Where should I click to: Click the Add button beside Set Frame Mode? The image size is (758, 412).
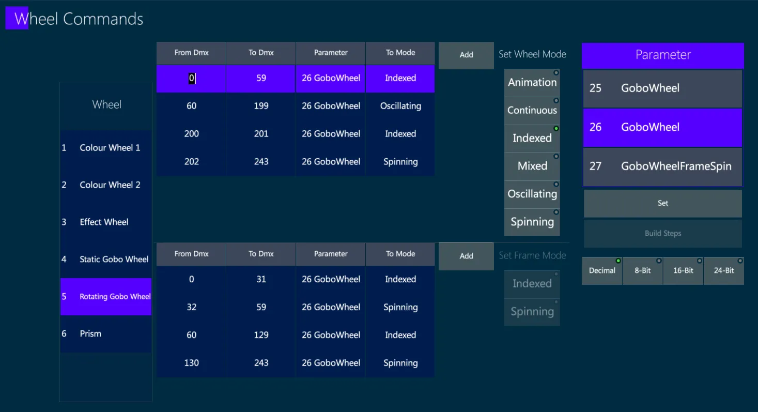pyautogui.click(x=466, y=256)
